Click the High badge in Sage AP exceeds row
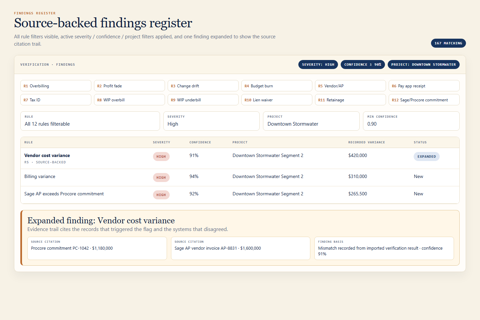The height and width of the screenshot is (320, 480). [x=161, y=195]
